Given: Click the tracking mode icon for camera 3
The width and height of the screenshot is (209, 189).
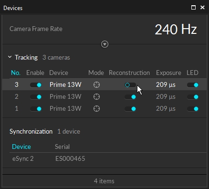Looking at the screenshot, I should [x=96, y=85].
